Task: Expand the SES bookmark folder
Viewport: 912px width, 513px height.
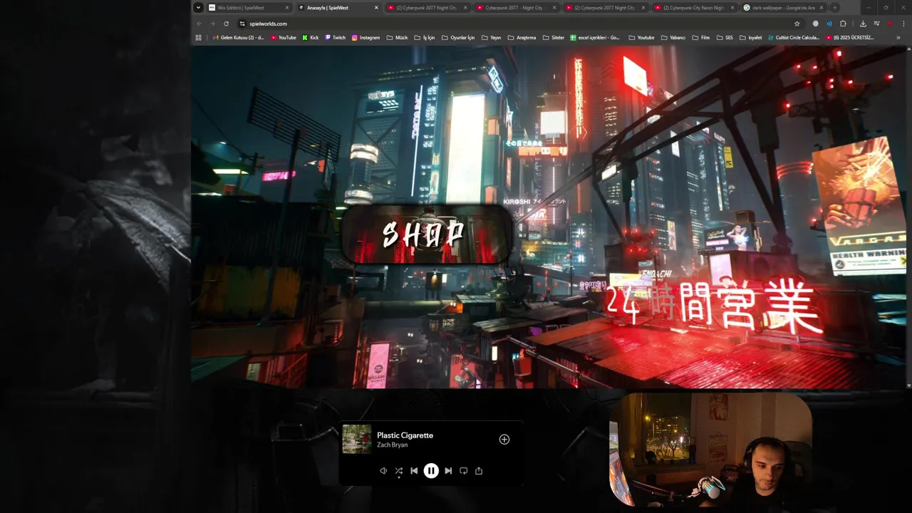Action: coord(725,38)
